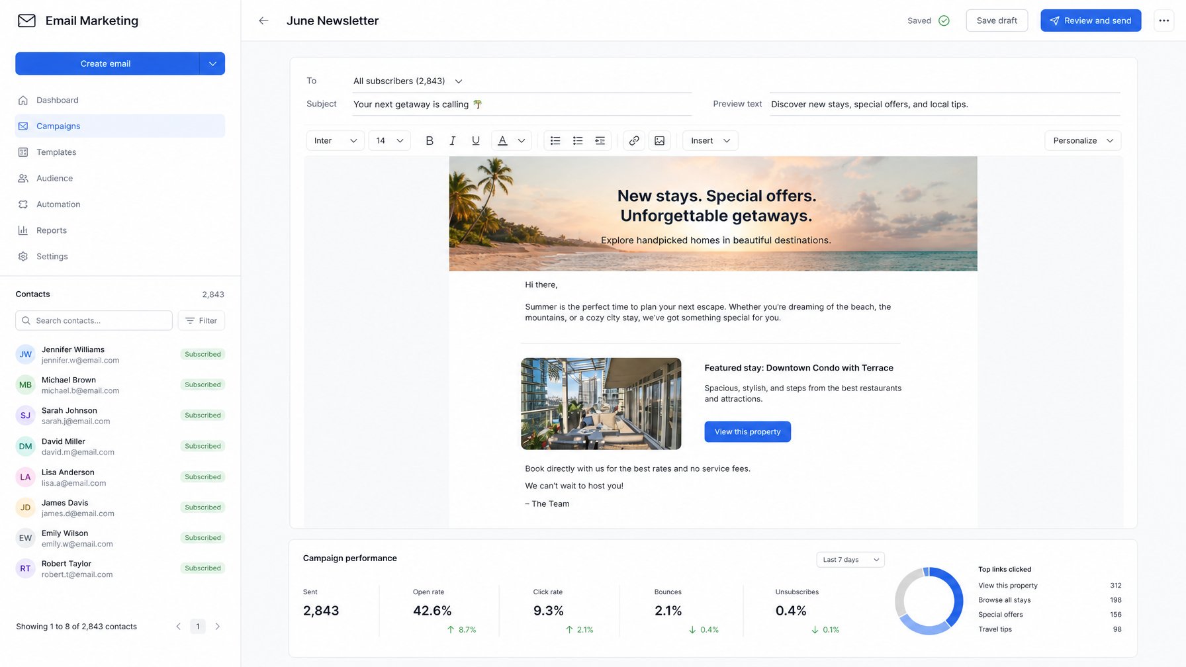Open the Personalize dropdown
The image size is (1186, 667).
pyautogui.click(x=1083, y=140)
